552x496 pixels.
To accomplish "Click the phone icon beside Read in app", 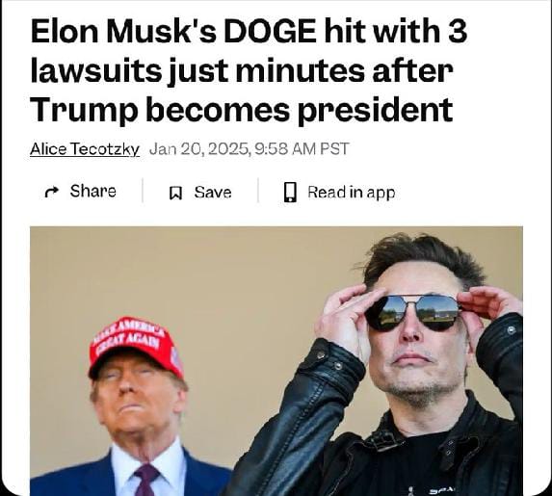I will click(290, 193).
